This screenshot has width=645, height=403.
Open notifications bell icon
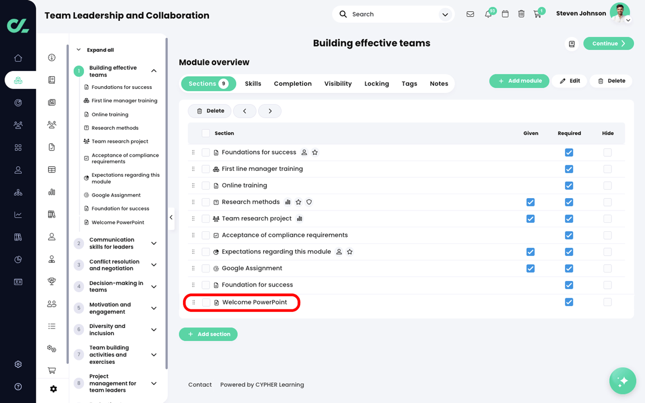click(488, 14)
